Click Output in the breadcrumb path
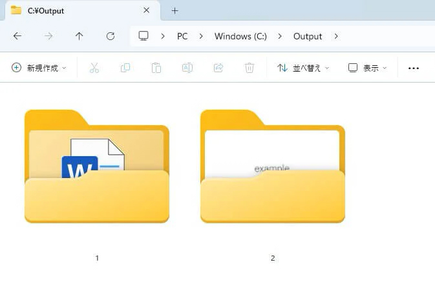Viewport: 435px width, 291px height. tap(308, 36)
